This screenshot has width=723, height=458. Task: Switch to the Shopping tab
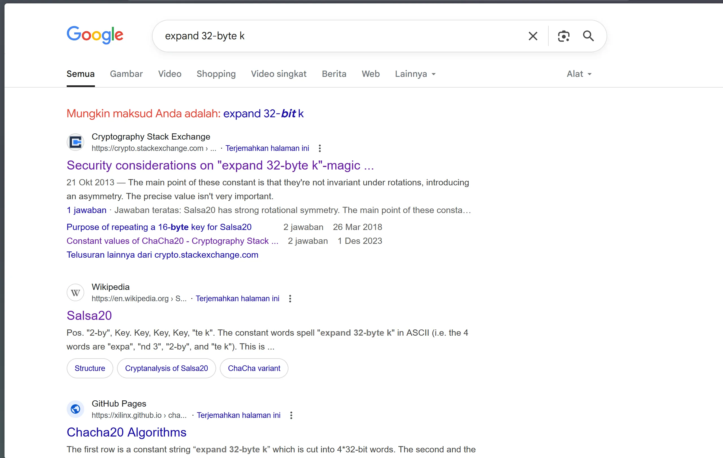216,74
